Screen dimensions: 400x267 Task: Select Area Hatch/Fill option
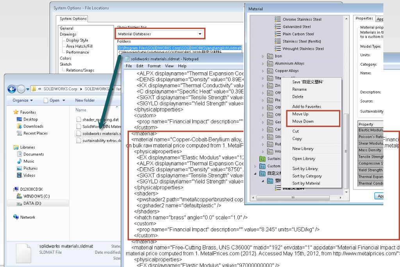[x=79, y=46]
